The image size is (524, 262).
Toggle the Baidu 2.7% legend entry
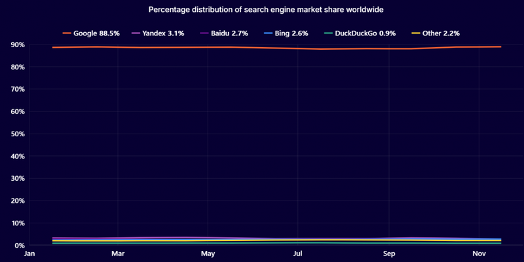[224, 33]
